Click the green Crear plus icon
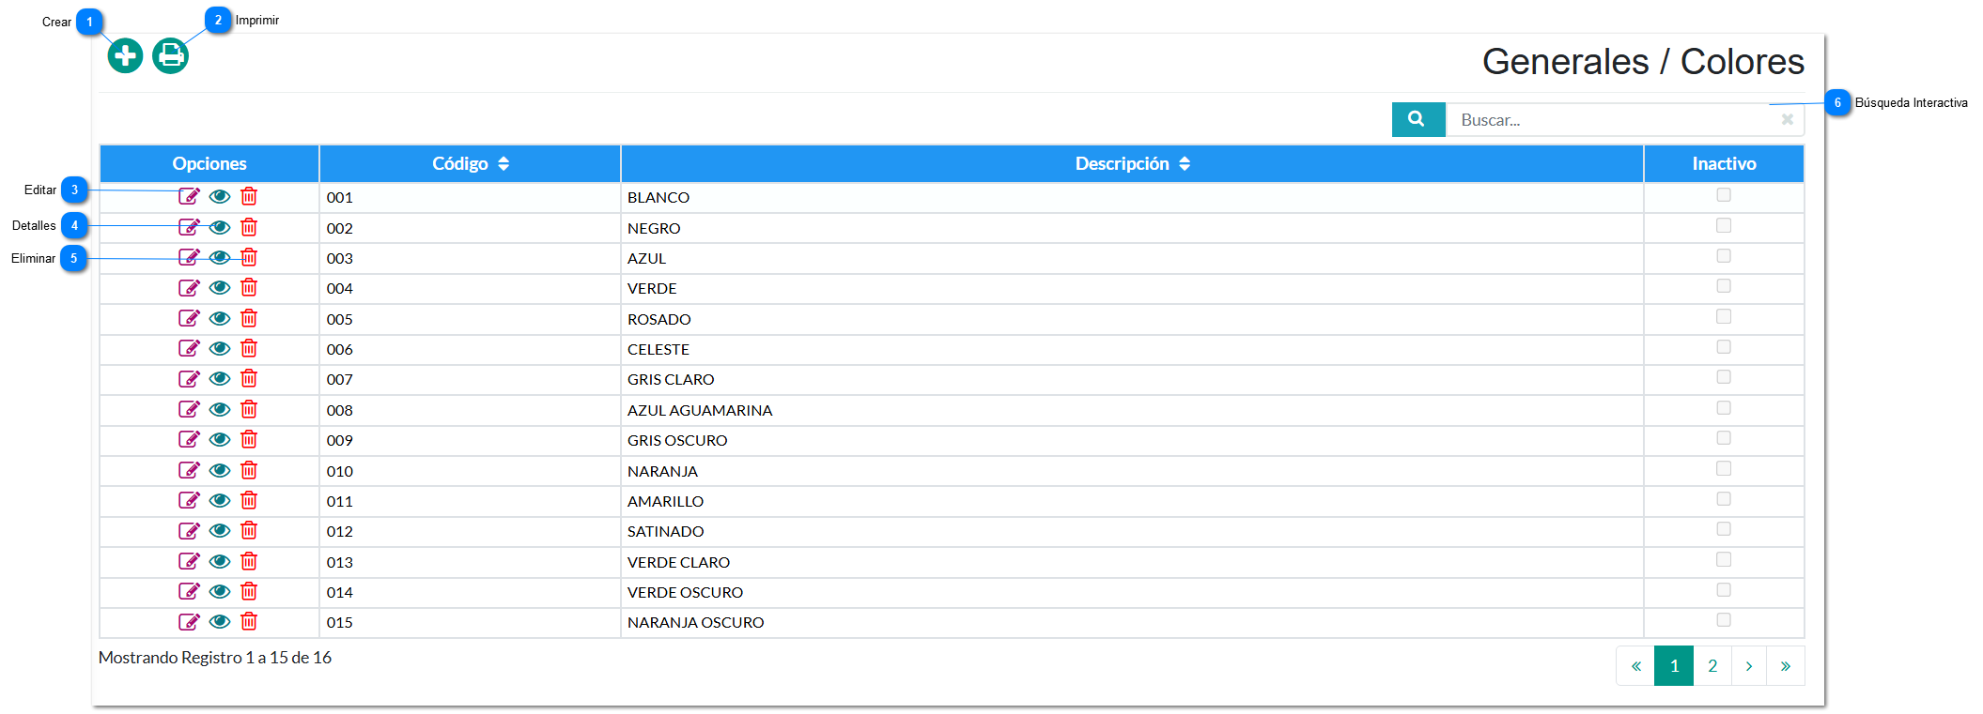Viewport: 1983px width, 714px height. pos(125,56)
